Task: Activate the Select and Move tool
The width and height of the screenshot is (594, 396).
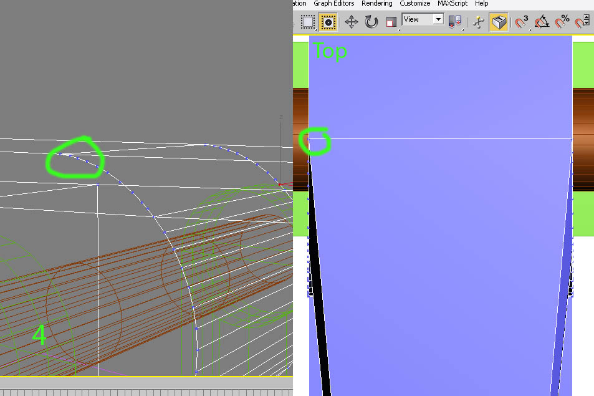Action: 351,22
